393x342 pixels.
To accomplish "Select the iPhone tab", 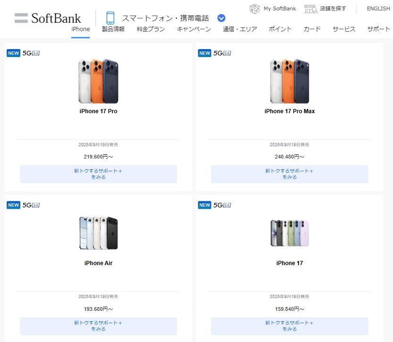I will pyautogui.click(x=80, y=29).
